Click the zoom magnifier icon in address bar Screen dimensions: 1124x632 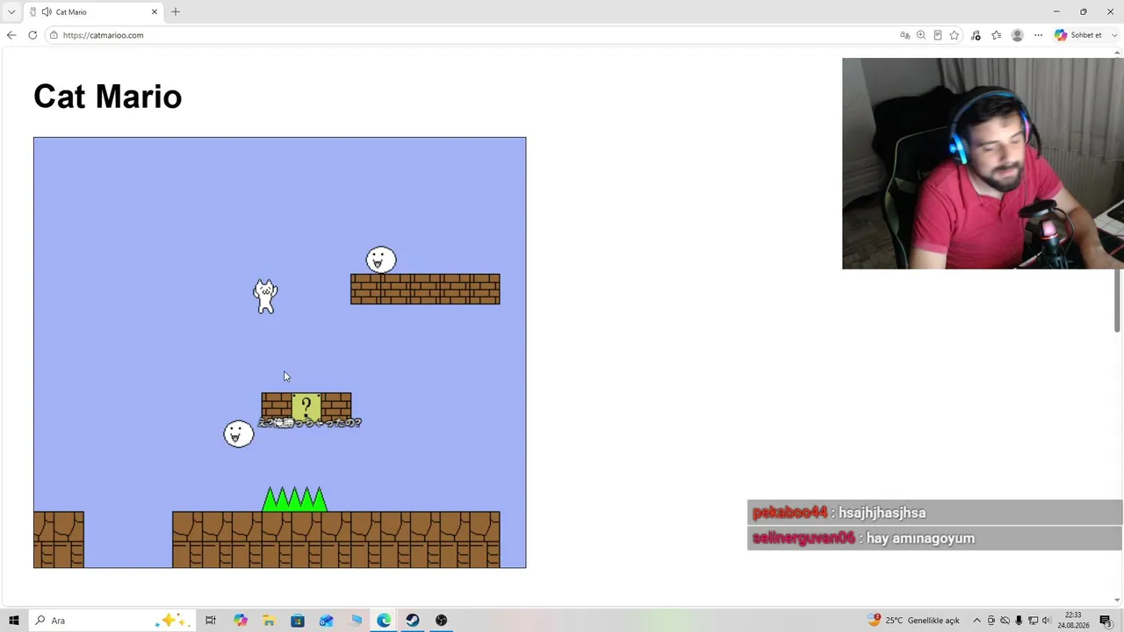[x=921, y=35]
